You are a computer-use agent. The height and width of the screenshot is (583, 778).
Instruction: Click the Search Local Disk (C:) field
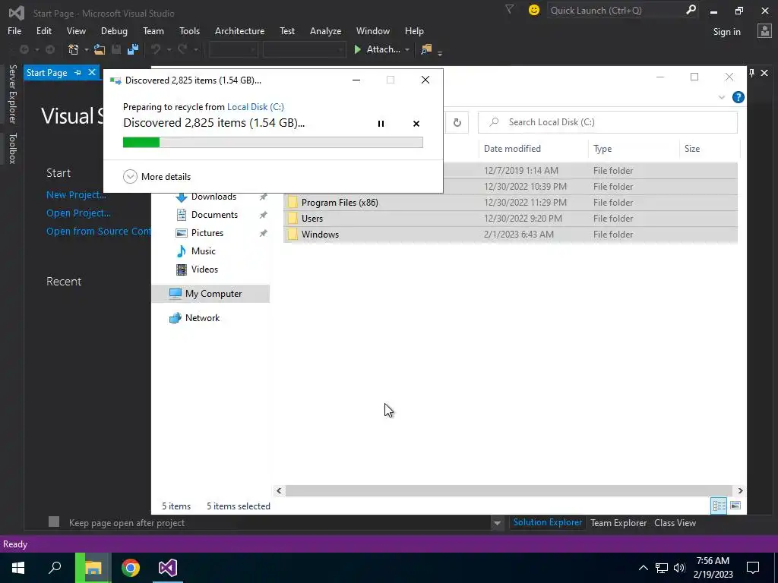tap(607, 122)
